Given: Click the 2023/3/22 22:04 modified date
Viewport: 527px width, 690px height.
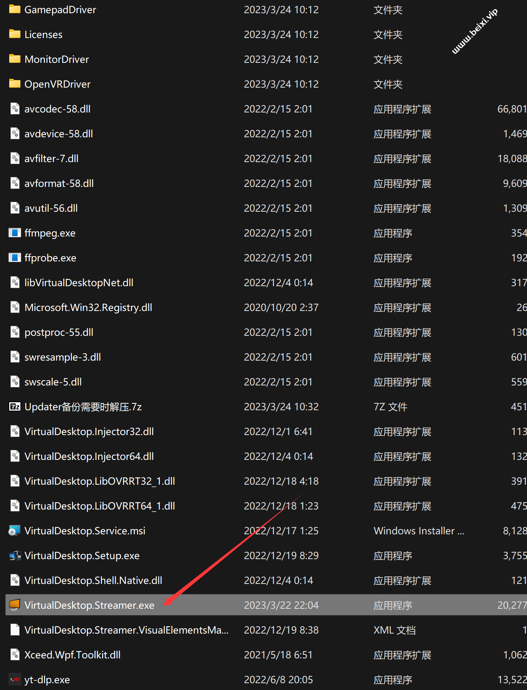Looking at the screenshot, I should click(x=281, y=605).
